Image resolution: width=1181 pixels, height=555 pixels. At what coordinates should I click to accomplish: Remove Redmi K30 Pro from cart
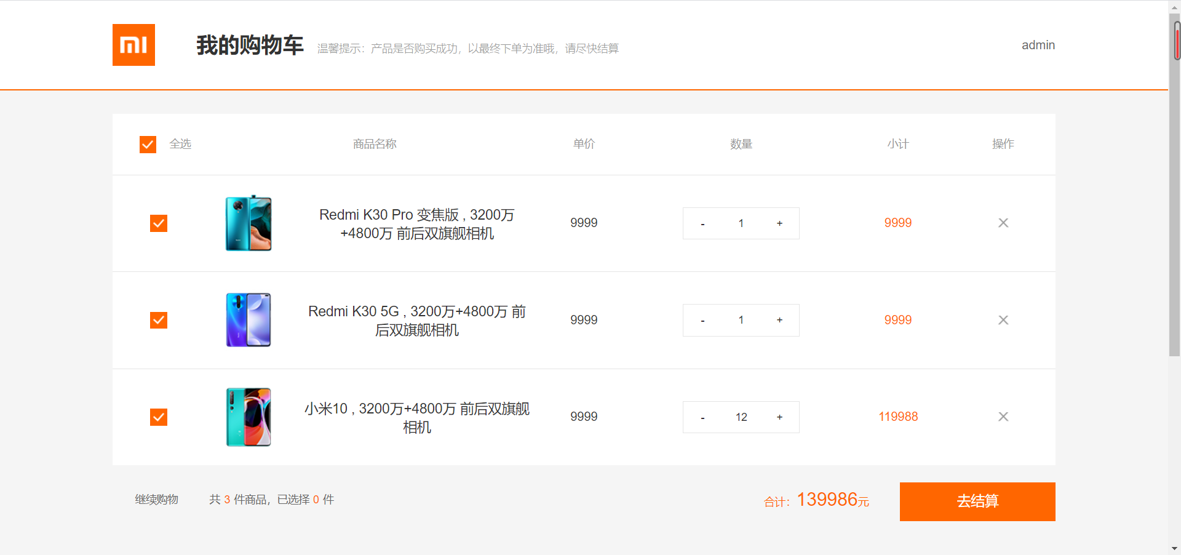(x=1003, y=223)
